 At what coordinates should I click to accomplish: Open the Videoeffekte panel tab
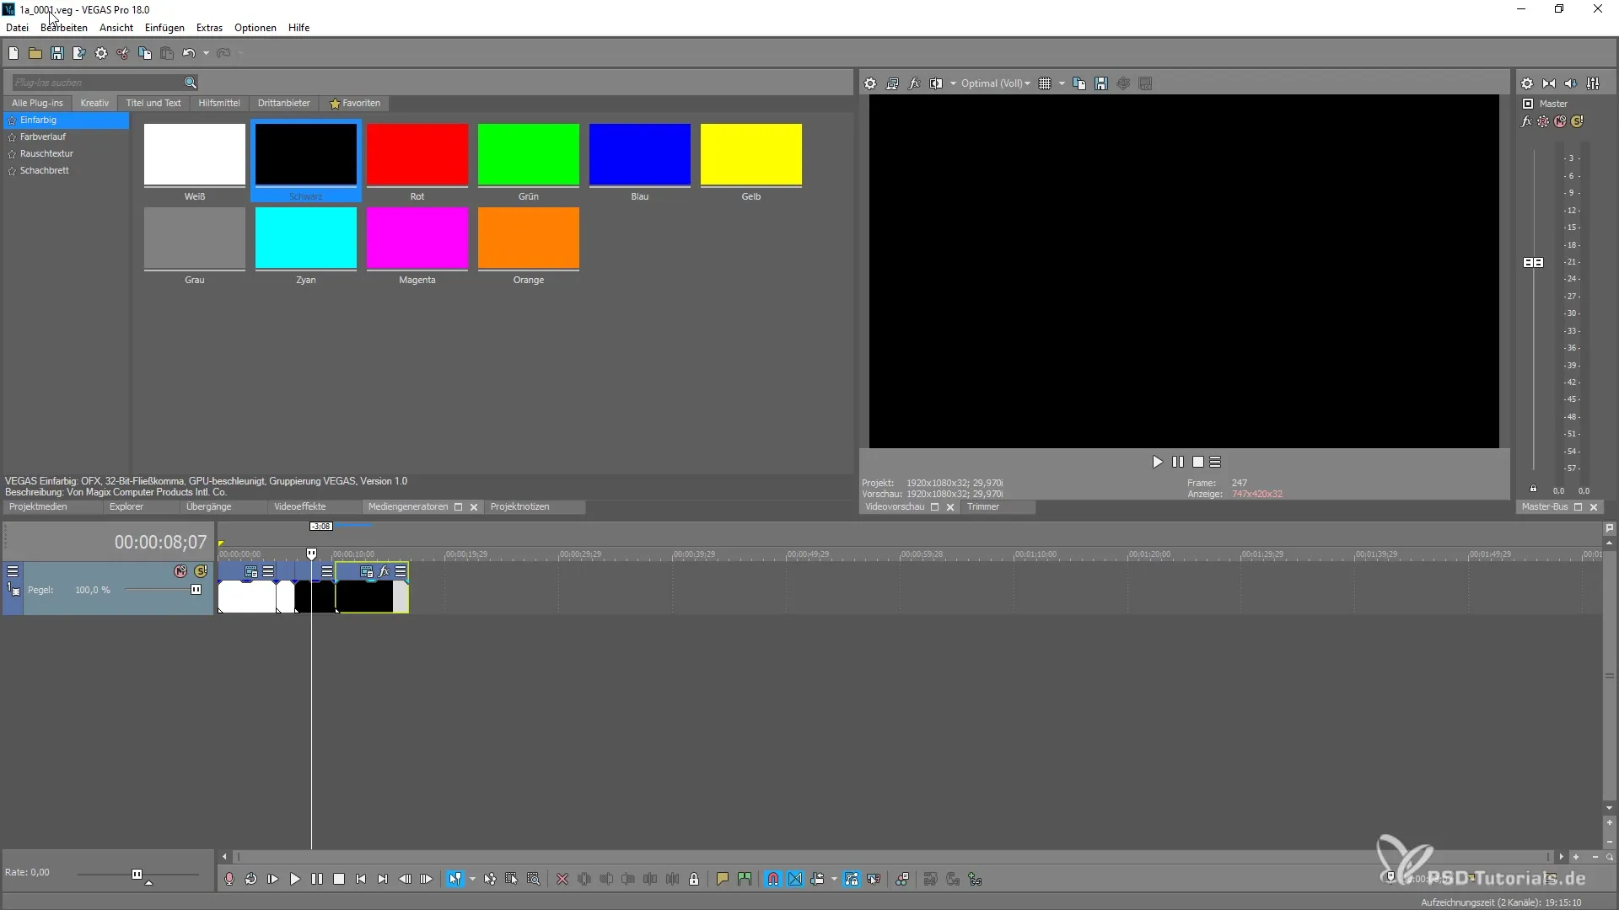300,506
